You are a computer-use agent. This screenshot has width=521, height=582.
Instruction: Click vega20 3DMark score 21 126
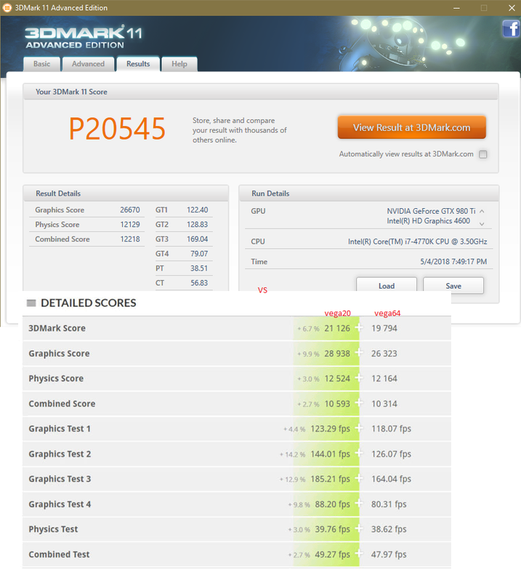pyautogui.click(x=337, y=328)
